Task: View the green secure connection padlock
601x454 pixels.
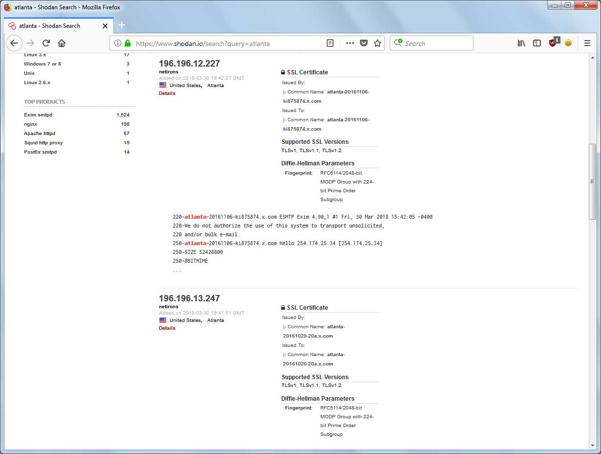Action: tap(128, 43)
